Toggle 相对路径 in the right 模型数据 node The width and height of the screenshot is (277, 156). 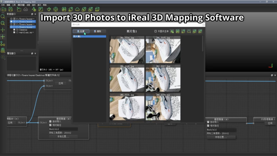208,125
